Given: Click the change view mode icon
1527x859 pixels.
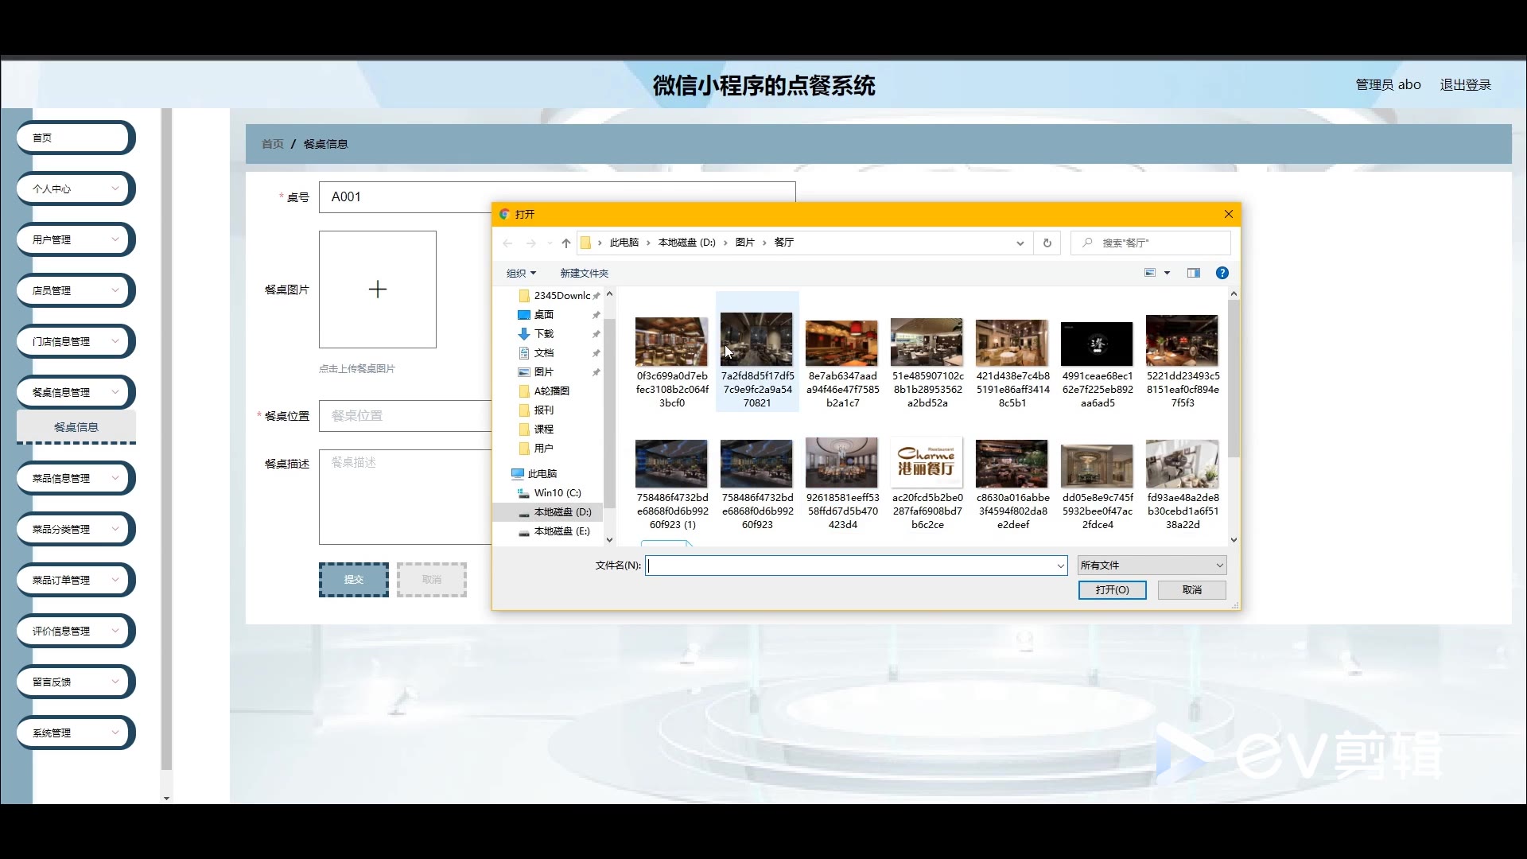Looking at the screenshot, I should (x=1150, y=273).
